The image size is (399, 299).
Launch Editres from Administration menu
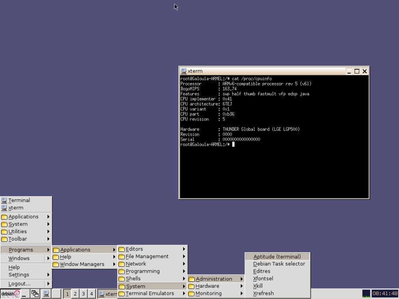coord(277,271)
